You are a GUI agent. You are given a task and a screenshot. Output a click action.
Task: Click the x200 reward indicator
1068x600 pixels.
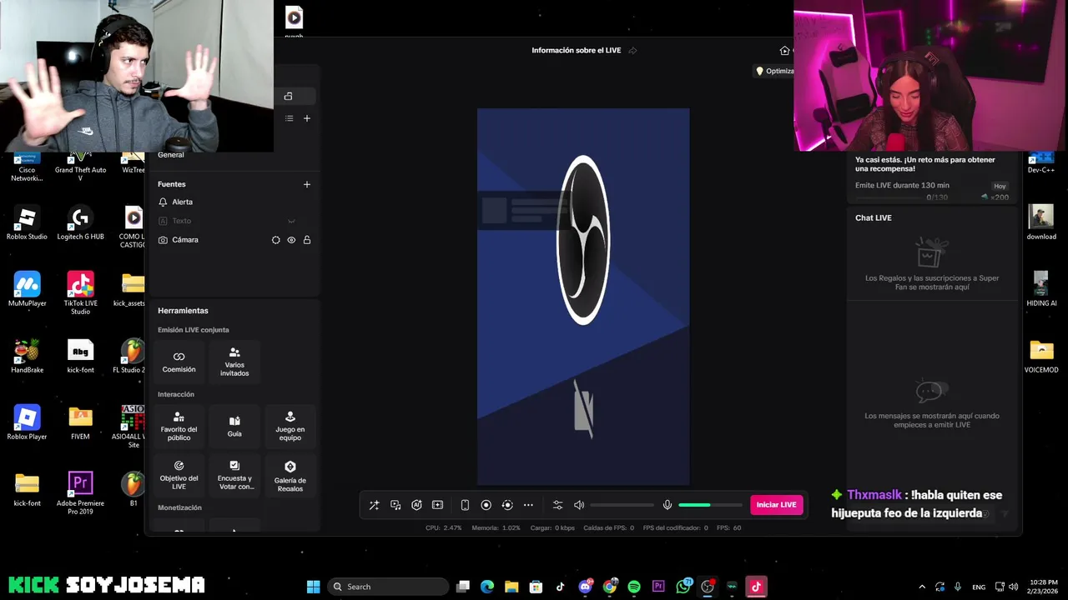point(995,197)
